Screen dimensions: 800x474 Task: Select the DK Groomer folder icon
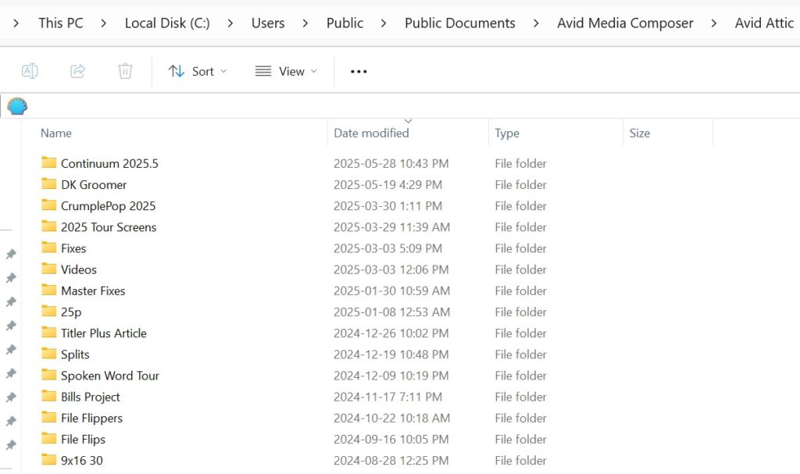[x=49, y=184]
